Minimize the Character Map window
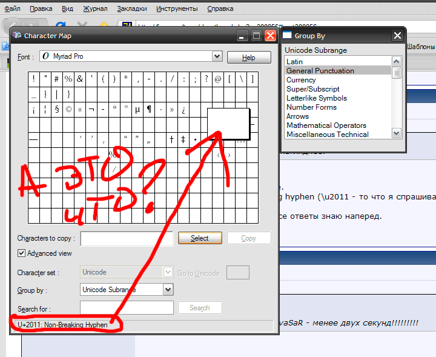 pos(242,36)
